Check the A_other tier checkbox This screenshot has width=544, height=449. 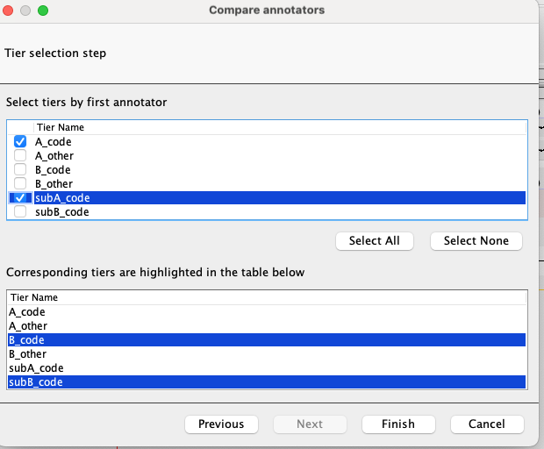(x=20, y=155)
